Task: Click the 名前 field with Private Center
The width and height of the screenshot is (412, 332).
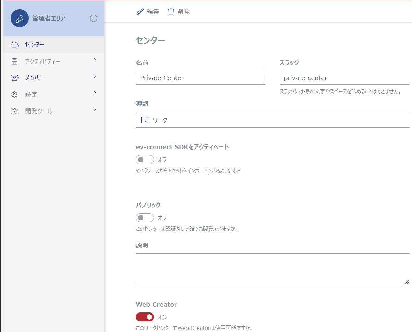Action: [x=201, y=78]
